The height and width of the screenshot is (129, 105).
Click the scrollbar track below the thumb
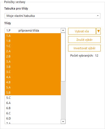63,100
